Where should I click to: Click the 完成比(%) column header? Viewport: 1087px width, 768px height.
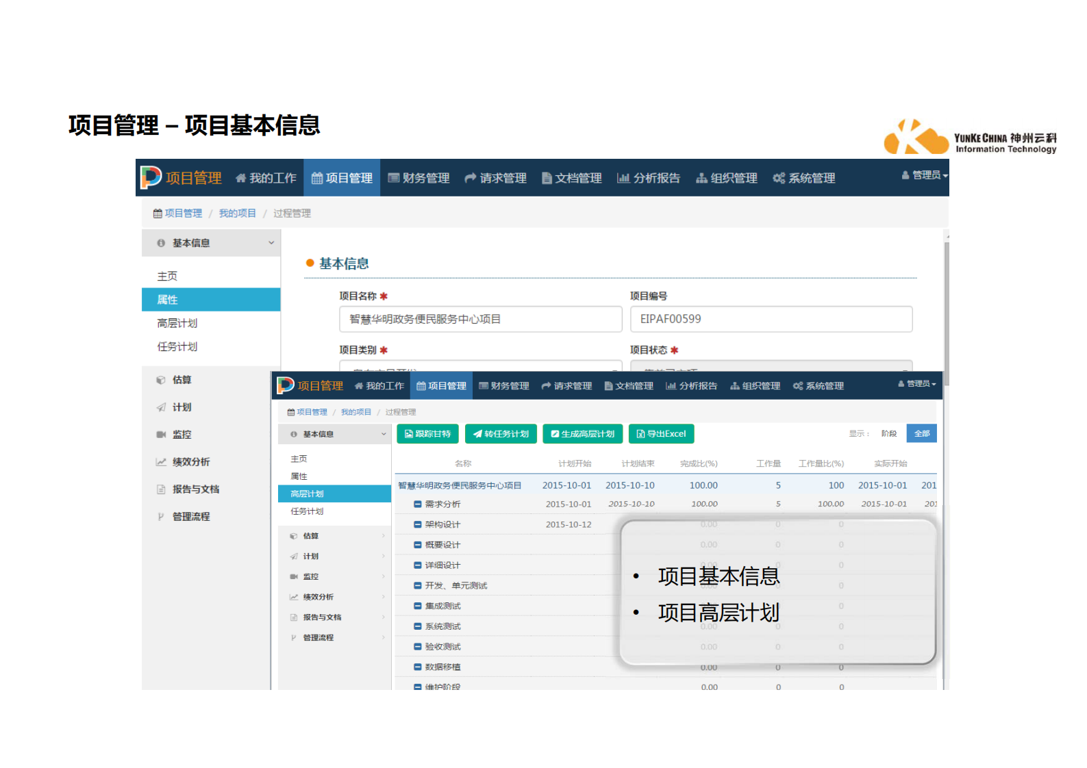699,463
